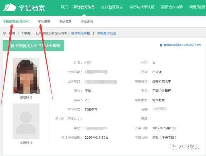The image size is (206, 156).
Task: Click the 学籍查询范围 link
Action: [107, 33]
